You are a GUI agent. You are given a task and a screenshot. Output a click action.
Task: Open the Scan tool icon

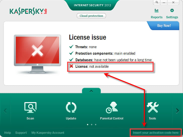point(30,107)
